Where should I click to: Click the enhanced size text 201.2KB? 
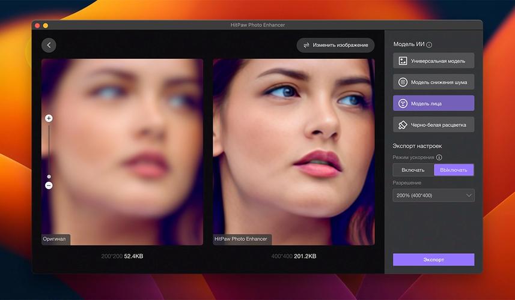305,256
